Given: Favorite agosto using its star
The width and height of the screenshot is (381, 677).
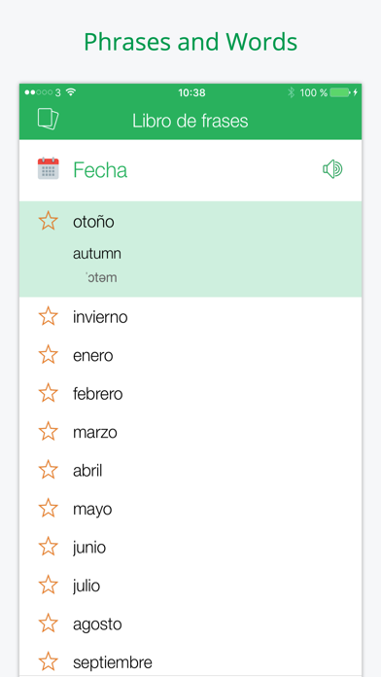Looking at the screenshot, I should pos(48,624).
